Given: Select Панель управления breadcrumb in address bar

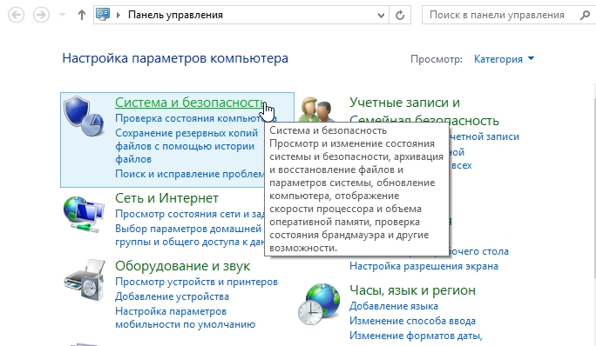Looking at the screenshot, I should [175, 15].
